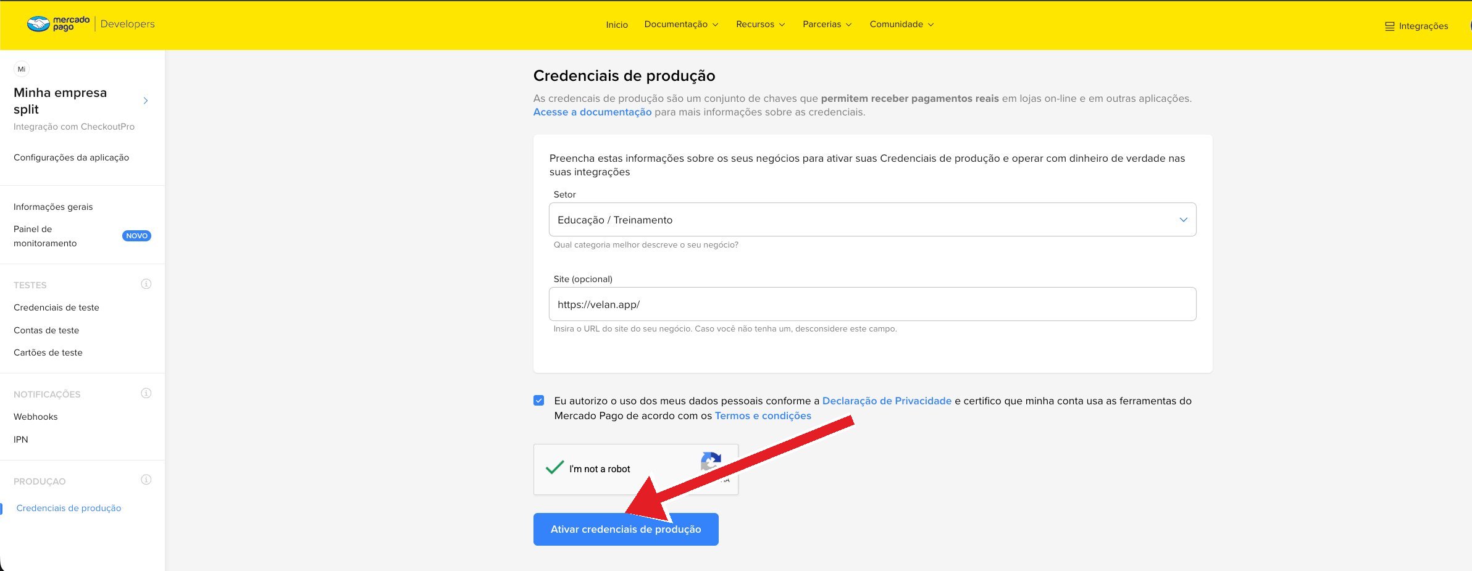Click the Minha empresa split application title

pyautogui.click(x=60, y=101)
